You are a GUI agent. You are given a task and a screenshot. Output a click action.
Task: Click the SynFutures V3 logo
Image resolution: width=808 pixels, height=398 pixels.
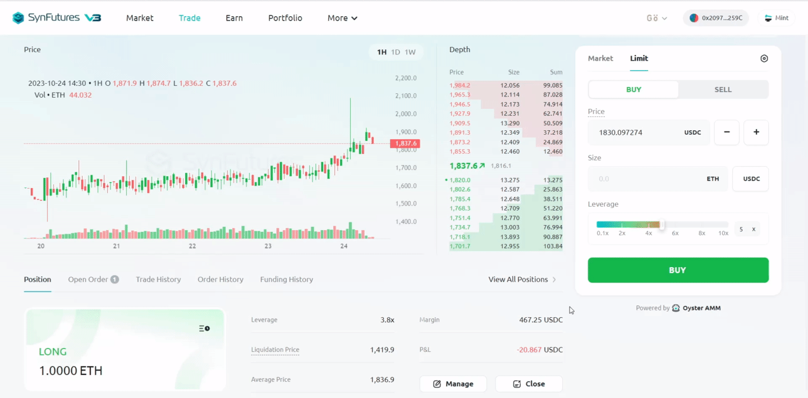pos(57,18)
